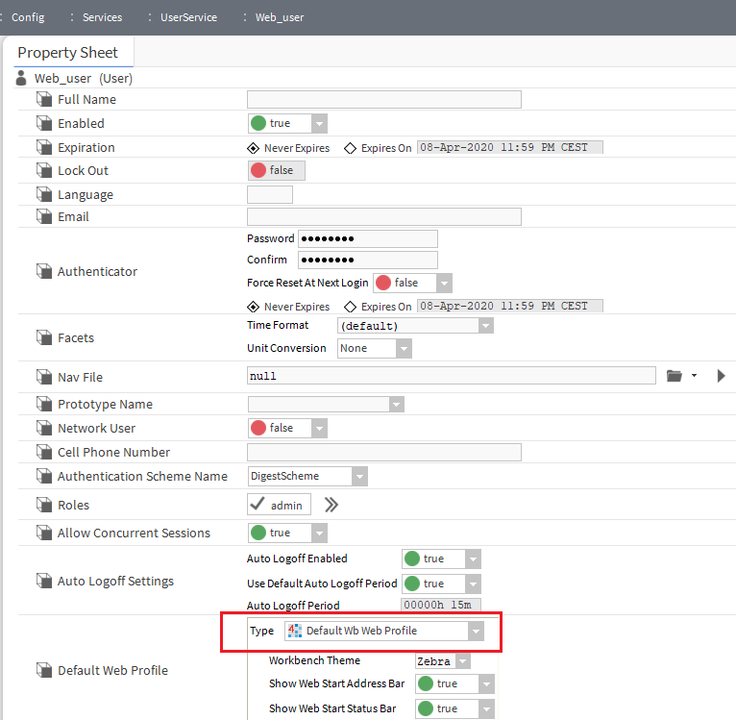The height and width of the screenshot is (720, 736).
Task: Select Expiration 'Expires On' radio button
Action: coord(351,148)
